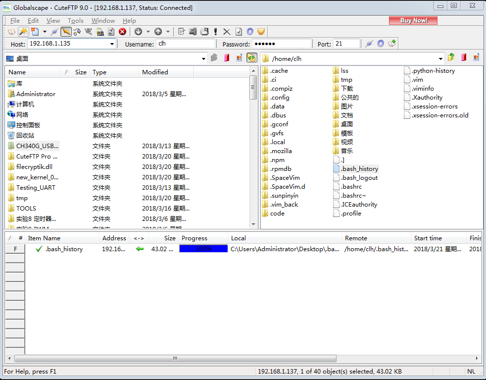
Task: Open the Host address dropdown
Action: (112, 44)
